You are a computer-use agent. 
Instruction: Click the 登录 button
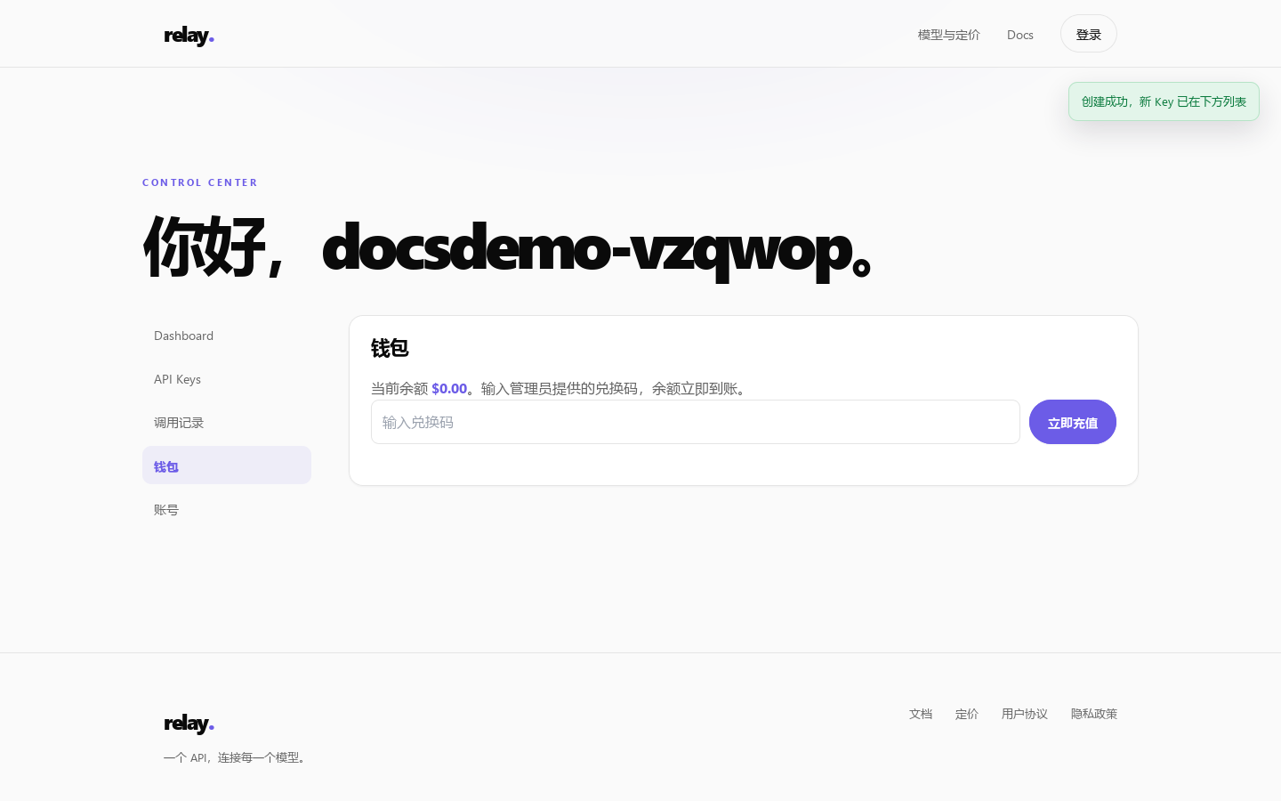[x=1088, y=34]
